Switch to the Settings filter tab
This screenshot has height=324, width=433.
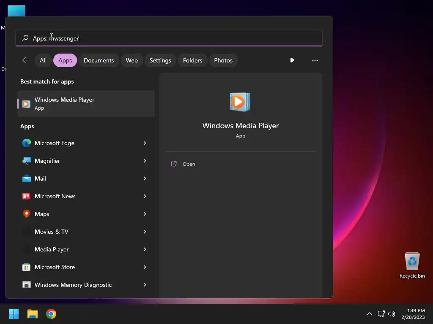click(x=160, y=60)
